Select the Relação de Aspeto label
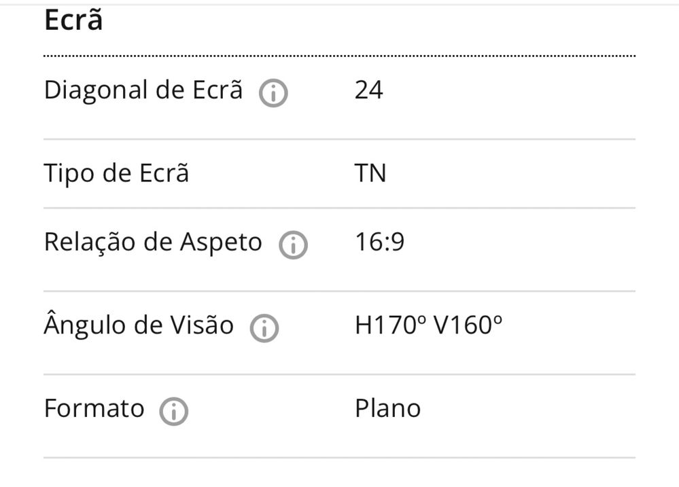The height and width of the screenshot is (487, 679). [154, 242]
